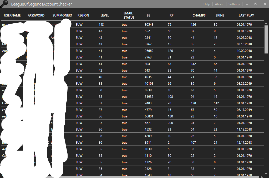The image size is (269, 178).
Task: Select the skins cell "86"
Action: tap(224, 64)
